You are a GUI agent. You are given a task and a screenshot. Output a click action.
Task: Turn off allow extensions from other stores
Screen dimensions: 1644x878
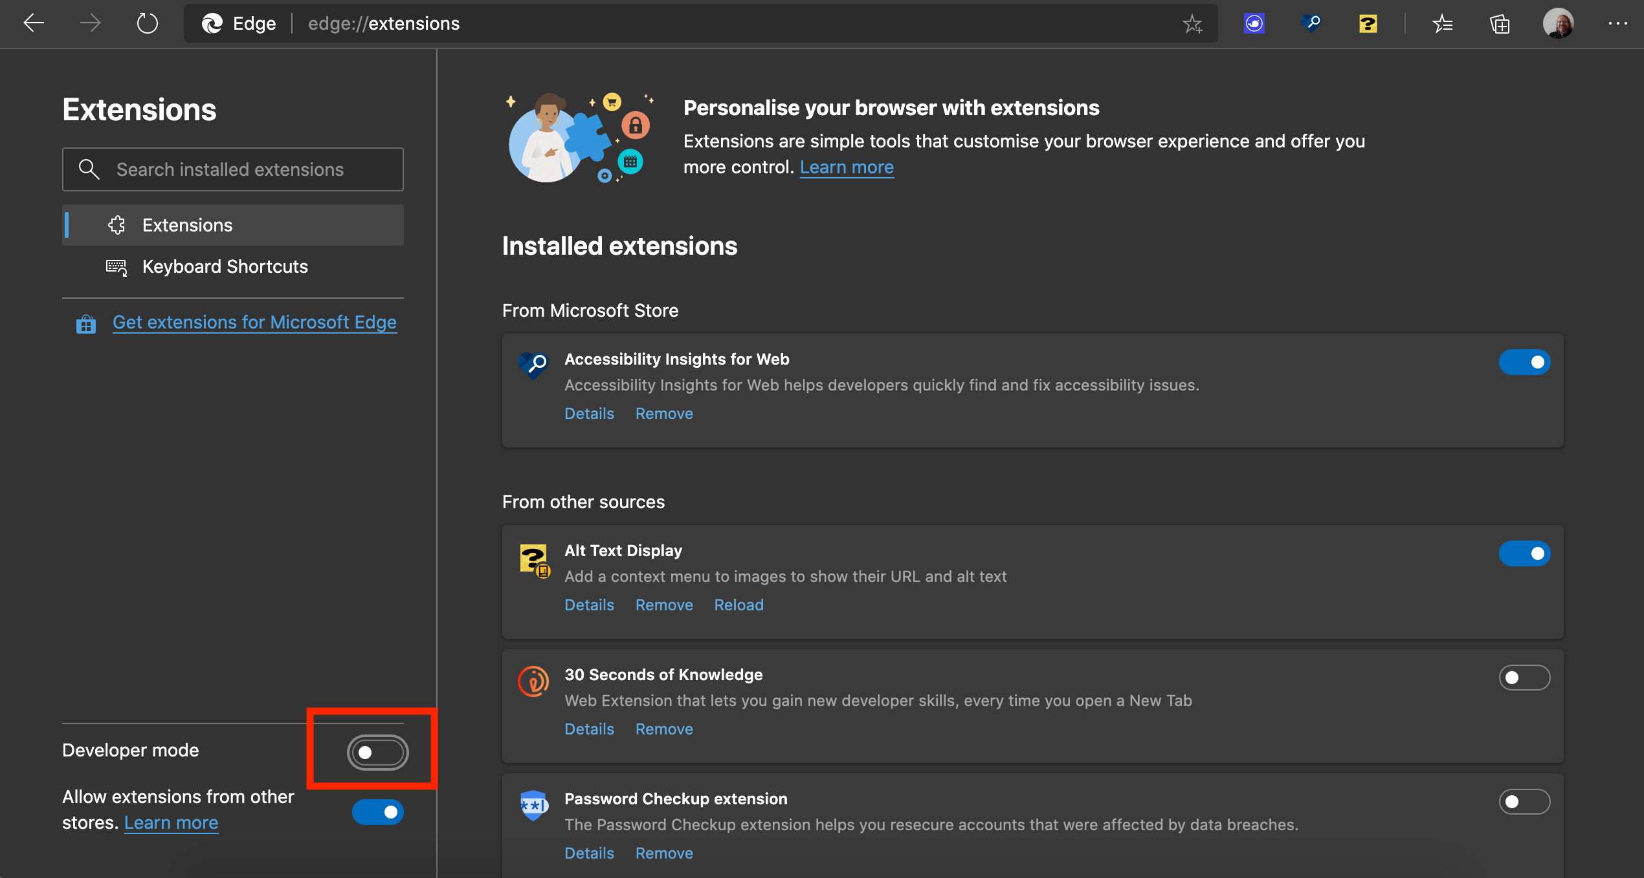pos(377,812)
